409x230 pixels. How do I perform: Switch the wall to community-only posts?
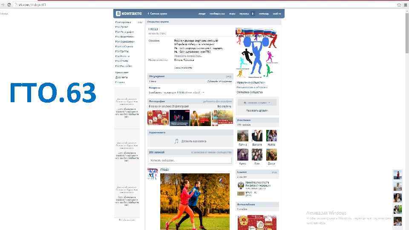click(x=211, y=152)
